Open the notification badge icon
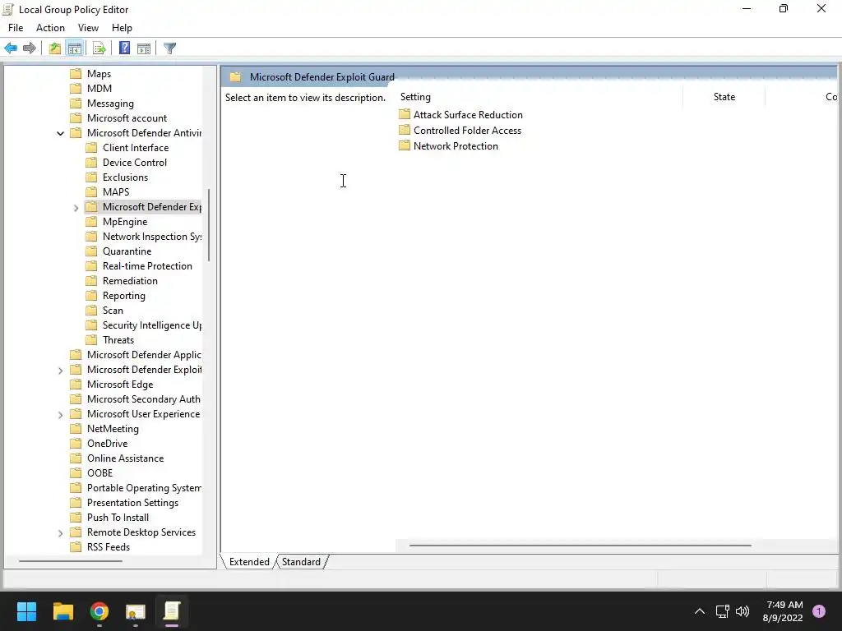The height and width of the screenshot is (631, 842). point(819,611)
